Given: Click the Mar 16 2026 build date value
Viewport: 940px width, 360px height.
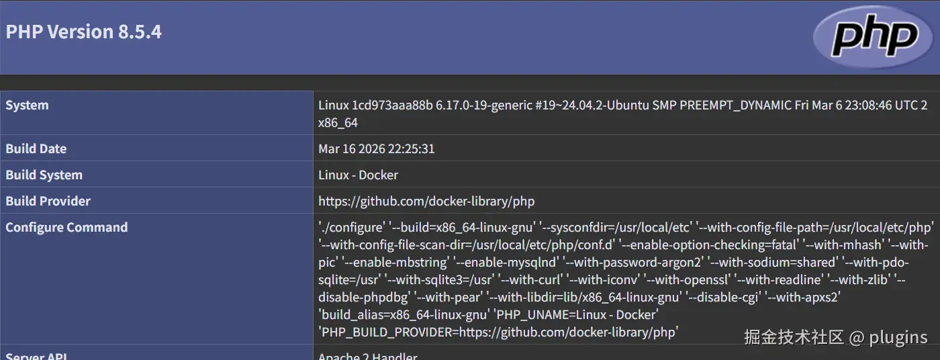Looking at the screenshot, I should [376, 148].
